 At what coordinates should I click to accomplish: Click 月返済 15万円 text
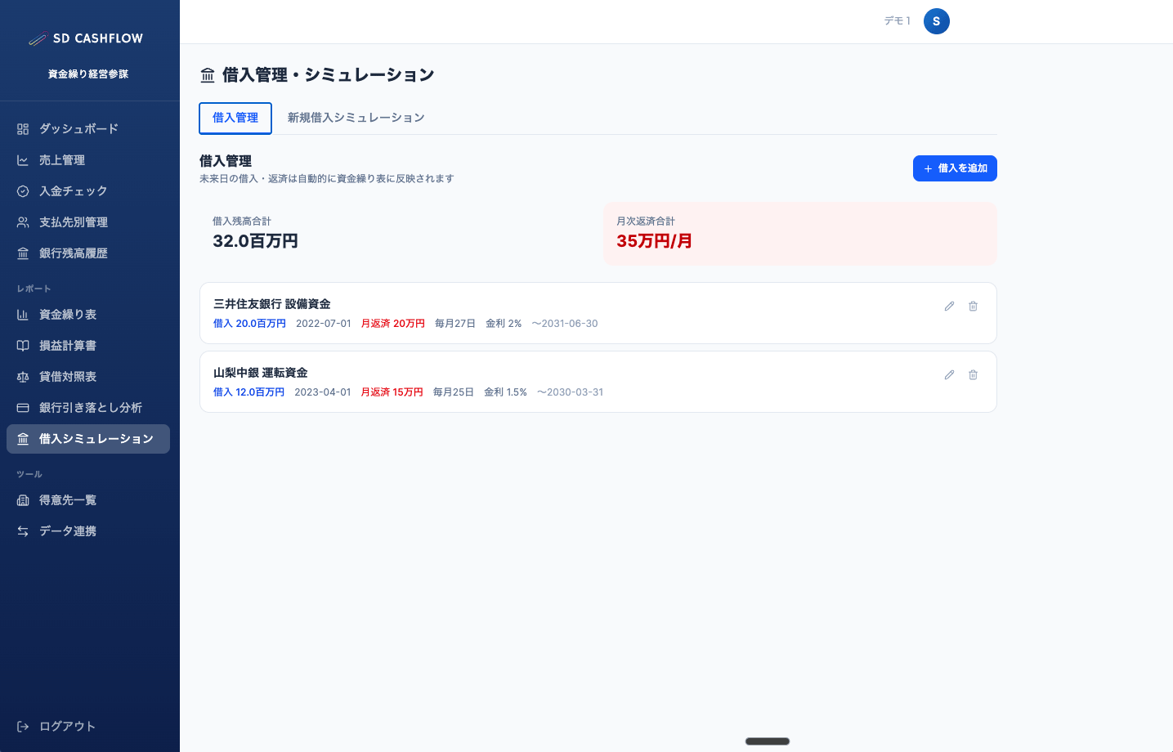[392, 392]
